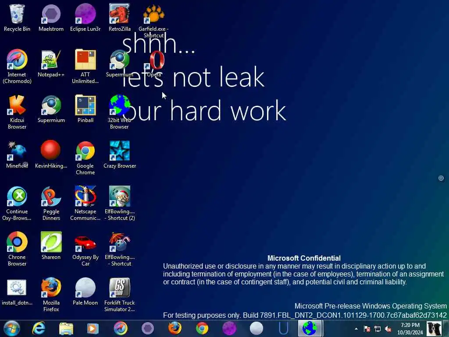
Task: Select the Garfield.exe paw print shortcut
Action: click(153, 21)
